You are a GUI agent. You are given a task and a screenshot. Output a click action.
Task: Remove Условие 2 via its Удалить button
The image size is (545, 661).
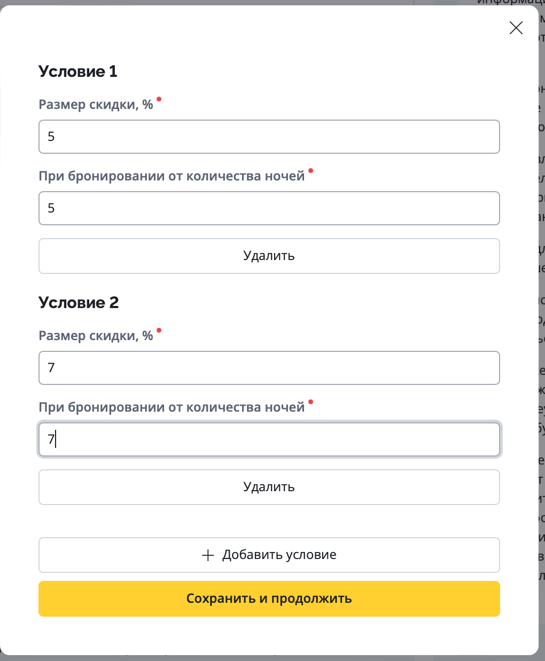[x=269, y=487]
